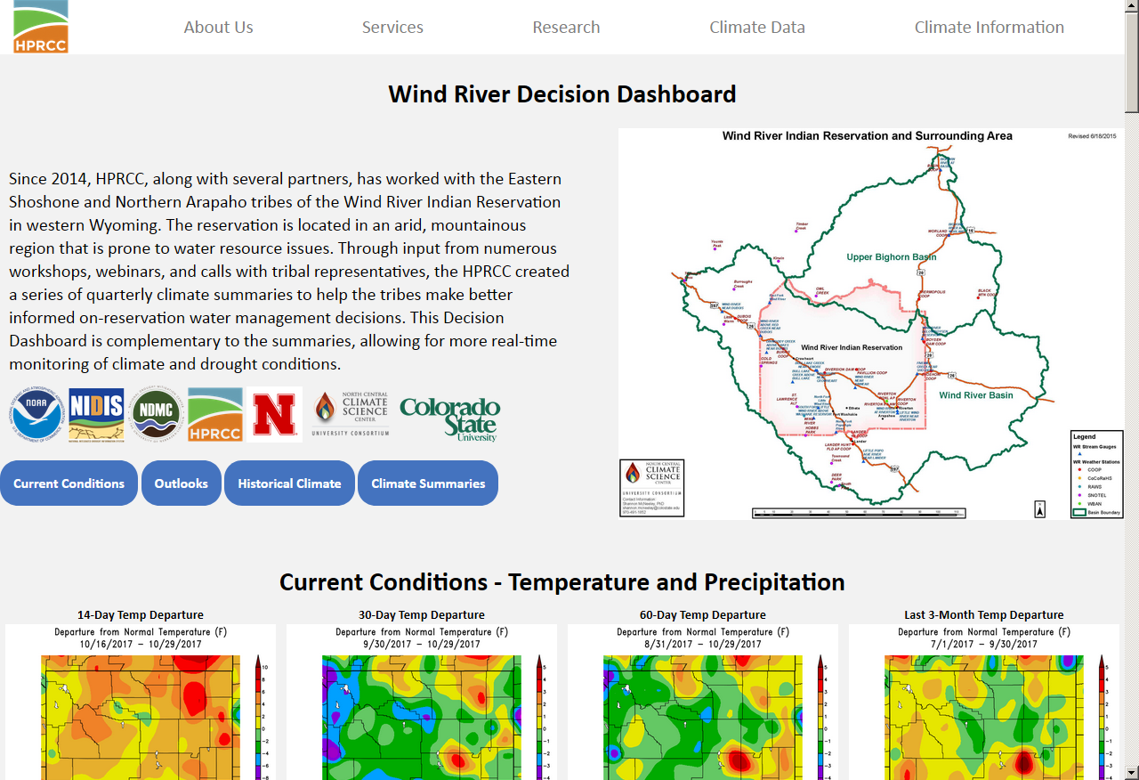Expand the Climate Information navigation item

(989, 28)
